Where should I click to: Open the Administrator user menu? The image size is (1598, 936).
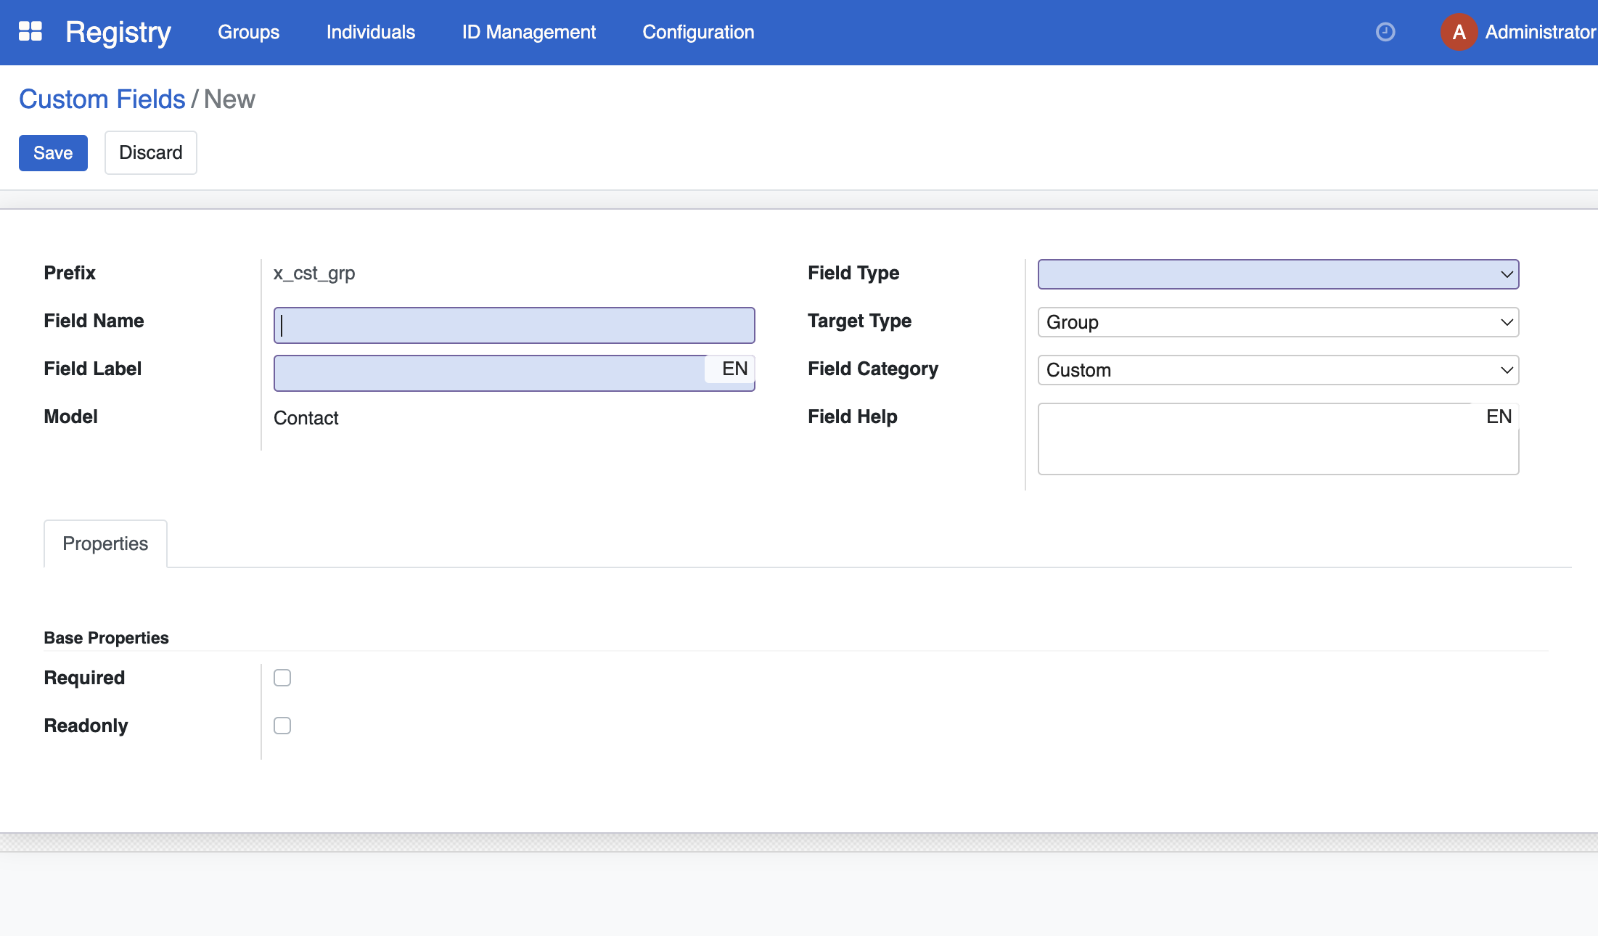click(x=1518, y=32)
